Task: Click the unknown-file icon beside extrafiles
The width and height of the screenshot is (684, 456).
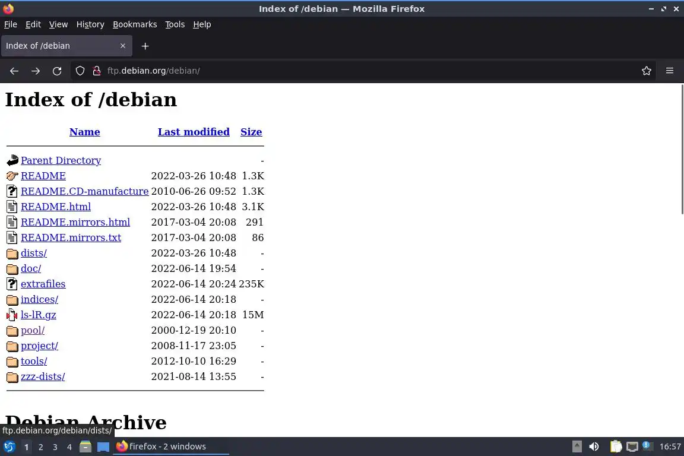Action: tap(12, 284)
